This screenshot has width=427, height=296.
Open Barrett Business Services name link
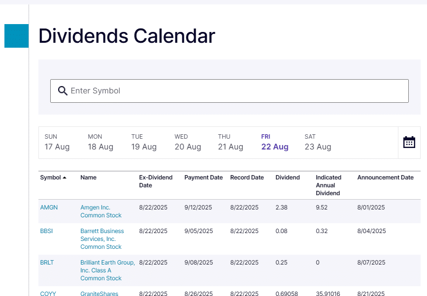point(102,239)
